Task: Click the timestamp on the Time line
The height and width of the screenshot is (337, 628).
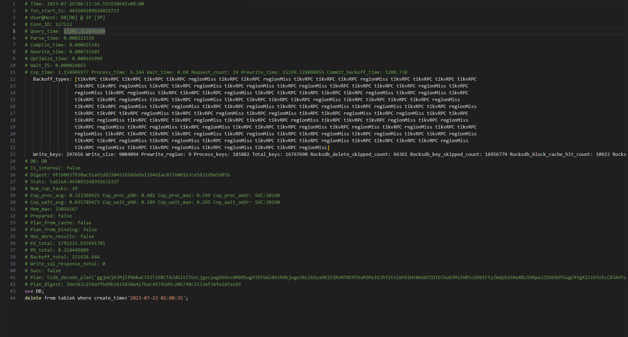Action: [x=95, y=4]
